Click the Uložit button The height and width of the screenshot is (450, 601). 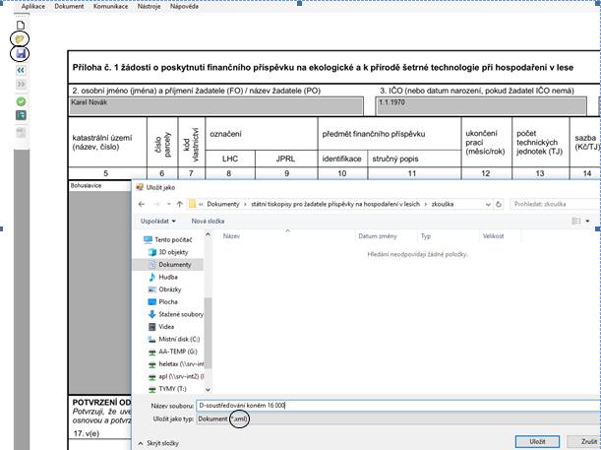[x=537, y=441]
